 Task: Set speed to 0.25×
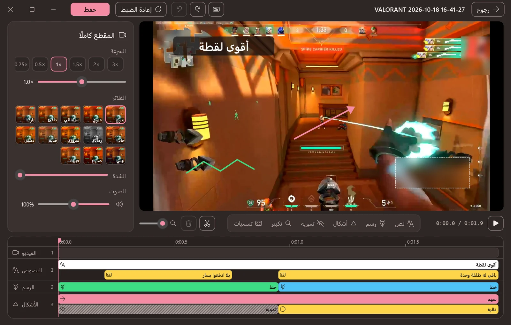(x=22, y=64)
